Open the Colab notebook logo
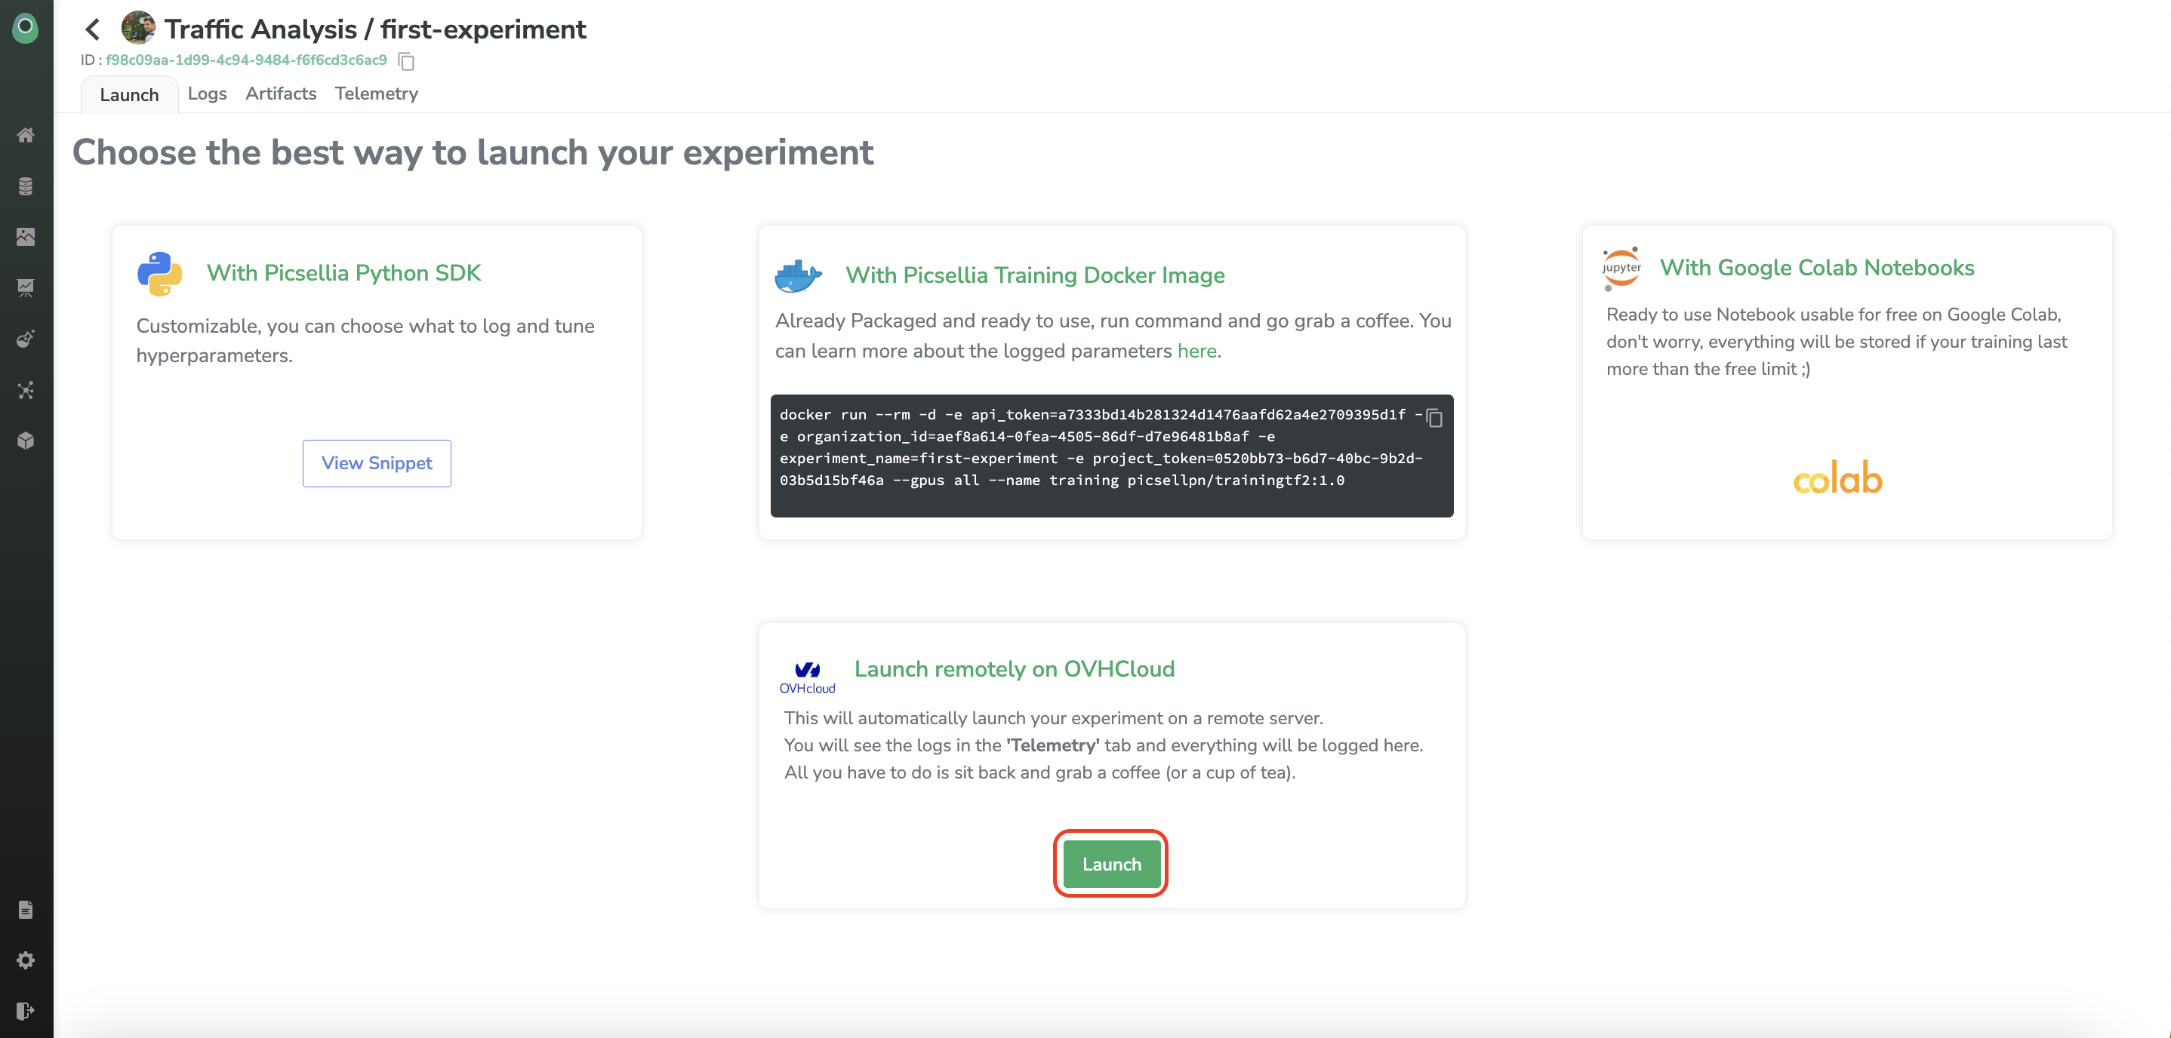This screenshot has width=2171, height=1038. (1837, 478)
